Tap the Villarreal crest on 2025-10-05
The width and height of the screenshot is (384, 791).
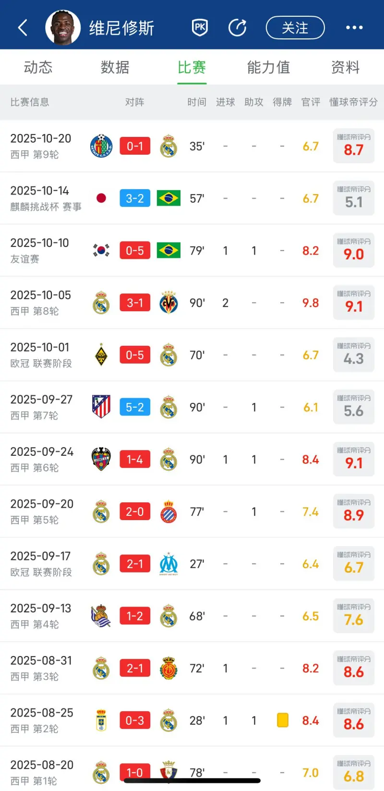pos(168,303)
